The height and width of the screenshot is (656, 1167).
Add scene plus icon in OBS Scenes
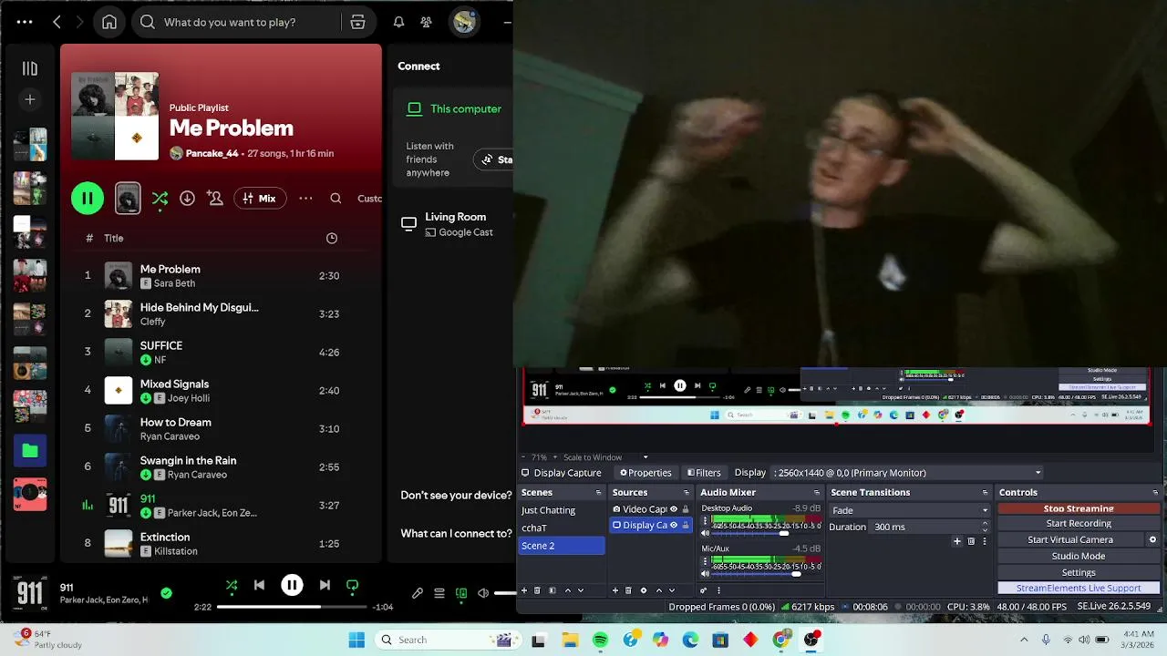click(523, 590)
